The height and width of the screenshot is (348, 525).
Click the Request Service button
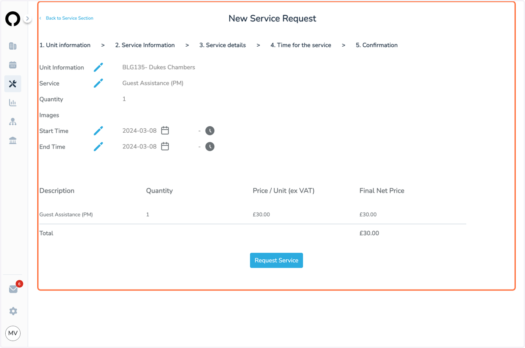276,260
